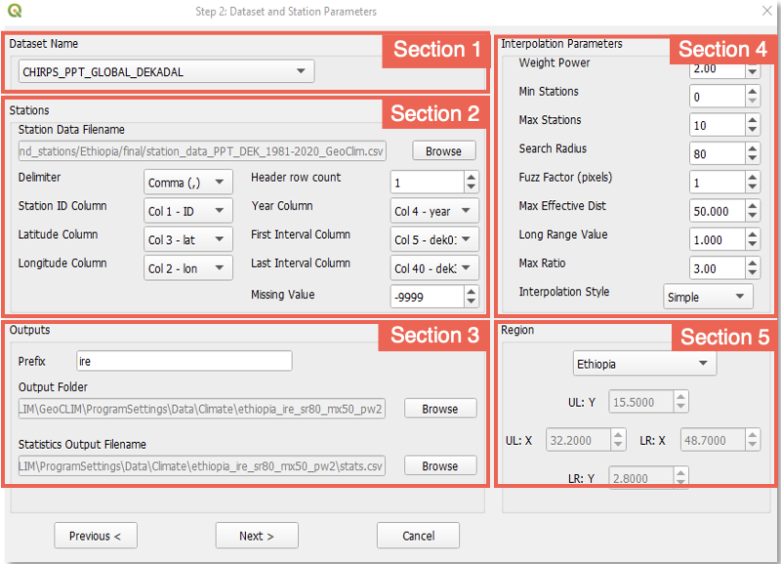The width and height of the screenshot is (781, 564).
Task: Increase the Header row count value
Action: (x=472, y=178)
